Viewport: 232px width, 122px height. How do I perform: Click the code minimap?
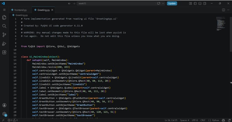221,24
